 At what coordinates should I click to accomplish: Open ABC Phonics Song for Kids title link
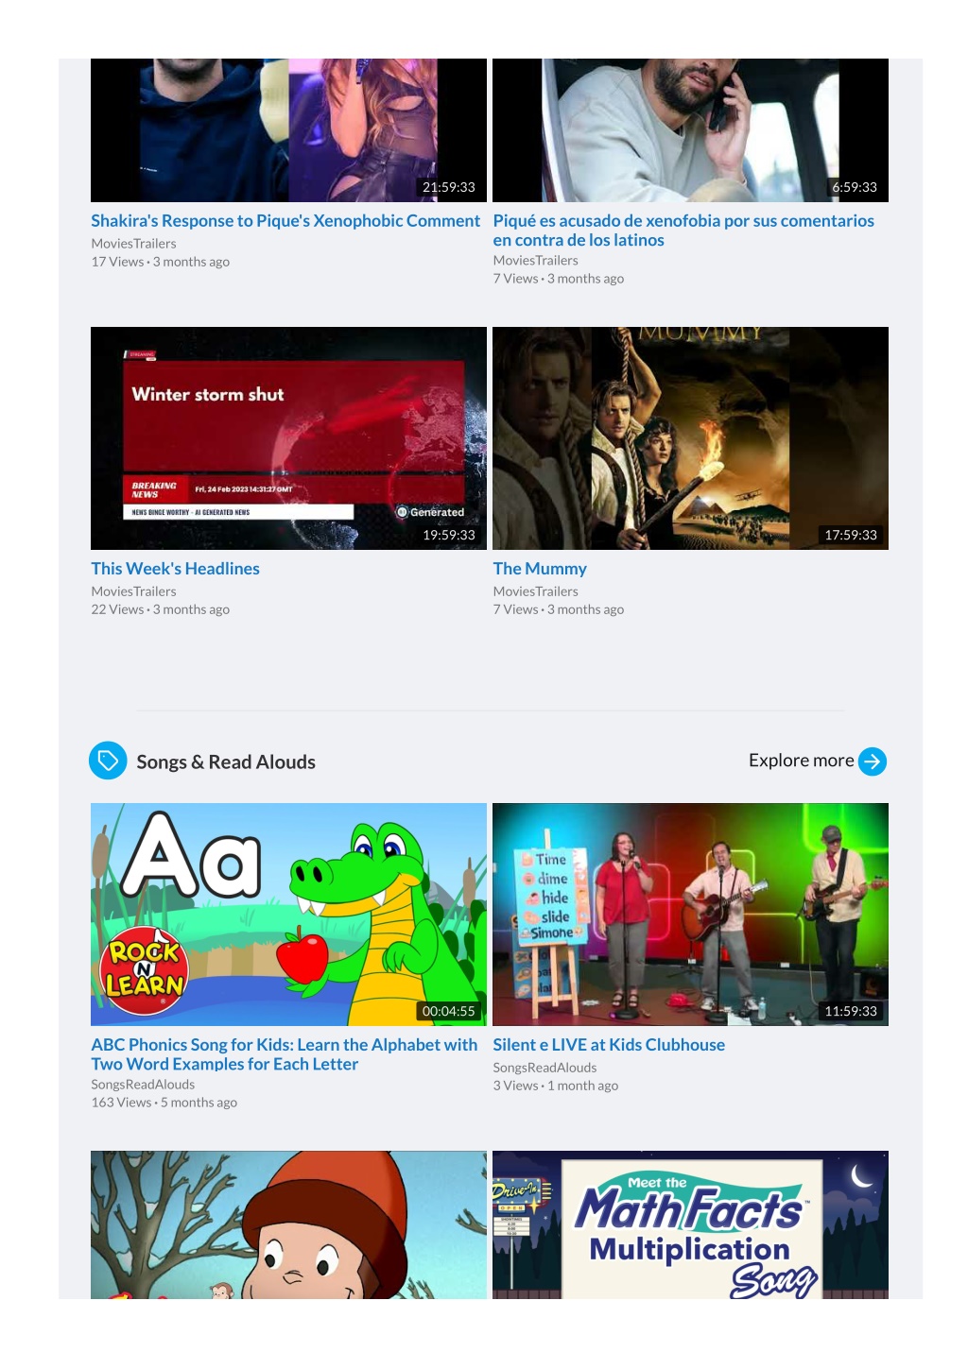(x=285, y=1054)
